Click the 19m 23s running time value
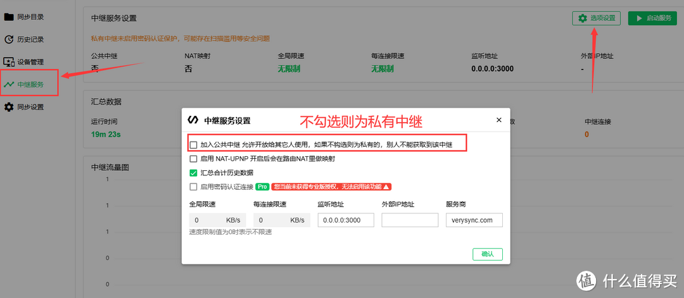 tap(106, 134)
